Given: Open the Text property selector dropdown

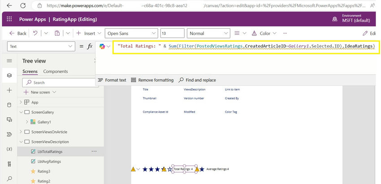Looking at the screenshot, I should click(x=41, y=46).
